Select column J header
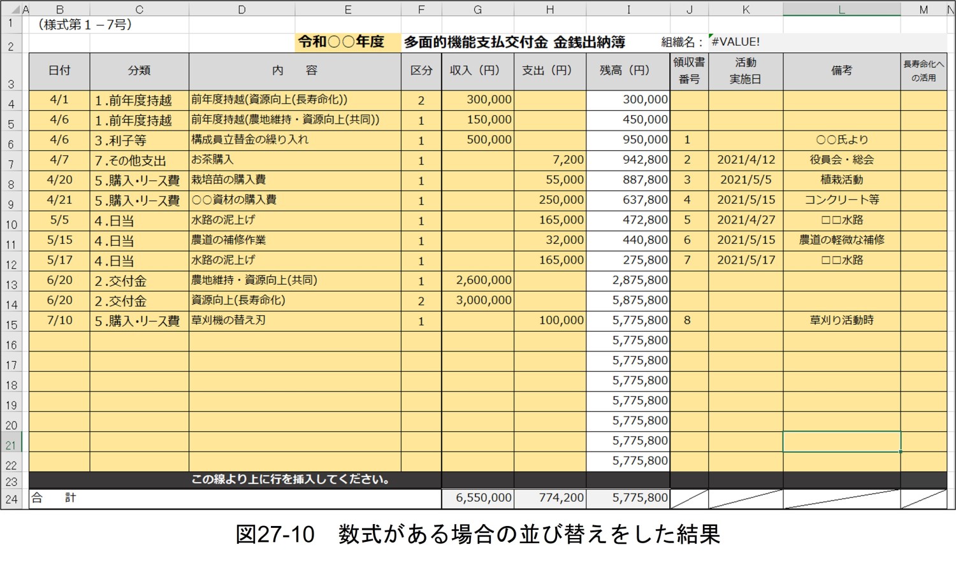The width and height of the screenshot is (956, 561). (x=690, y=10)
